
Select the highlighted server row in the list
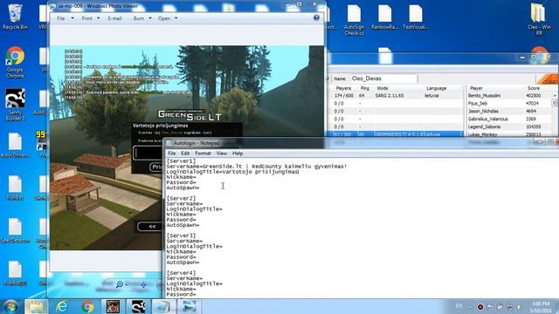click(397, 134)
